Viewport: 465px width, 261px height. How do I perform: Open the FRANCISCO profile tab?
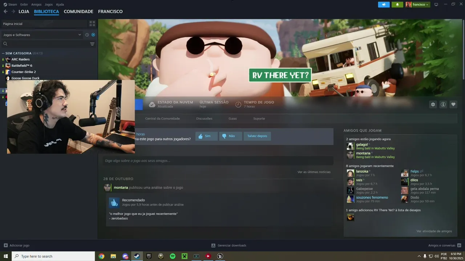point(110,12)
